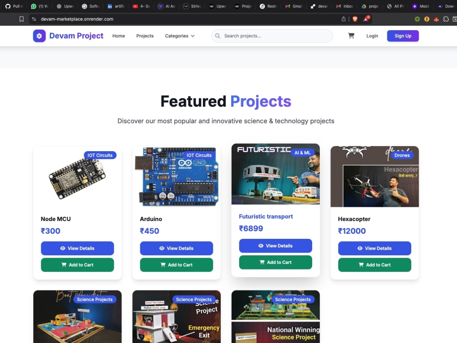Image resolution: width=457 pixels, height=343 pixels.
Task: Click the orange circle extension icon
Action: coord(427,19)
